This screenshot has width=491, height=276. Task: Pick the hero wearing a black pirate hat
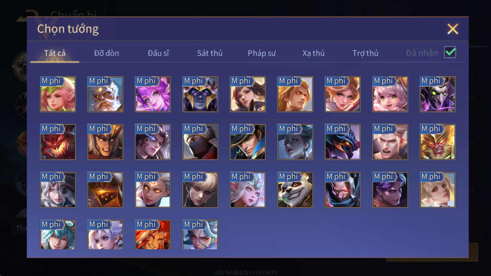[248, 142]
